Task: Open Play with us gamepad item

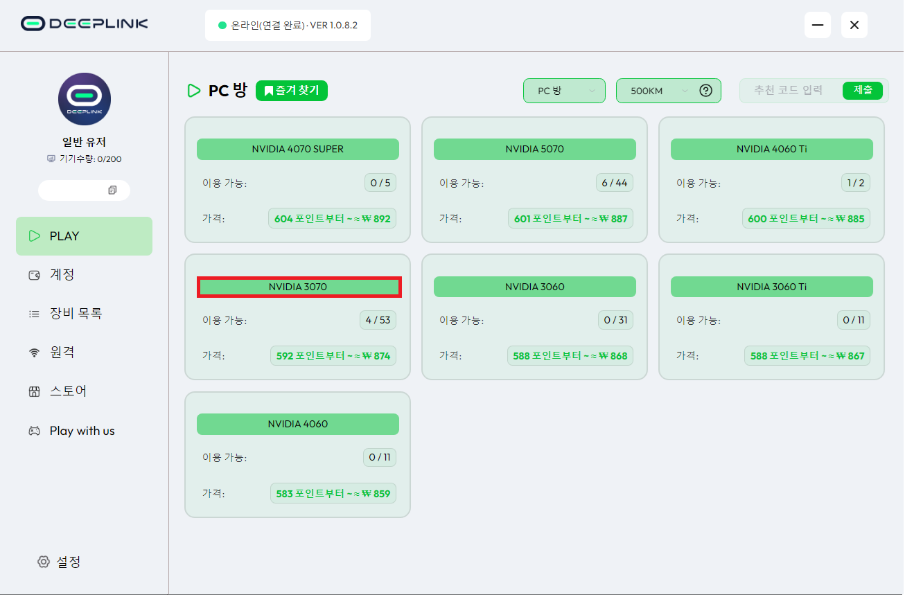Action: 82,431
